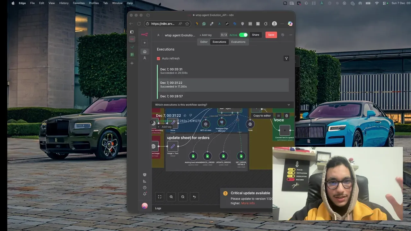Open the Favorites menu in menu bar
Screen dimensions: 411x231
79,3
